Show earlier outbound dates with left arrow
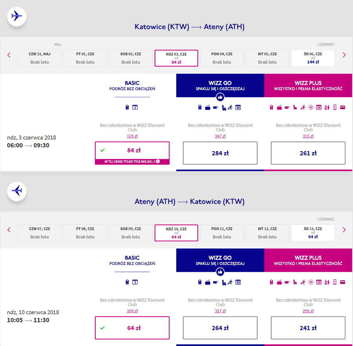Viewport: 353px width, 346px height. tap(9, 55)
